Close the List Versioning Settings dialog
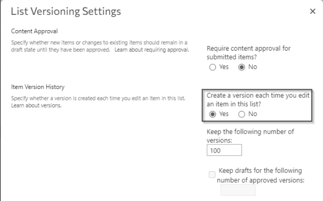The height and width of the screenshot is (201, 323). pos(312,12)
